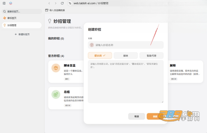The image size is (207, 133).
Task: Switch to the 新标签页 tab
Action: [22, 18]
